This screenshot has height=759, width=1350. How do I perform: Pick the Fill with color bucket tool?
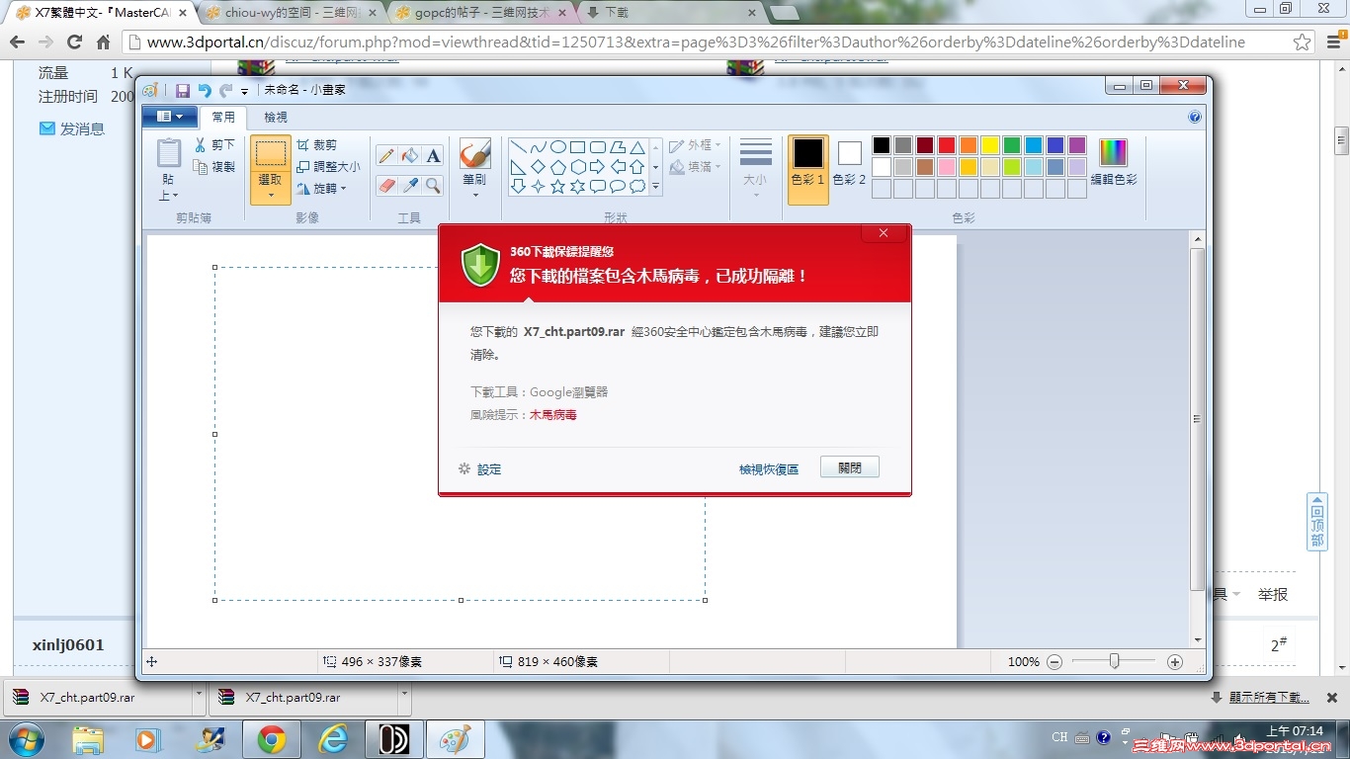pos(410,155)
